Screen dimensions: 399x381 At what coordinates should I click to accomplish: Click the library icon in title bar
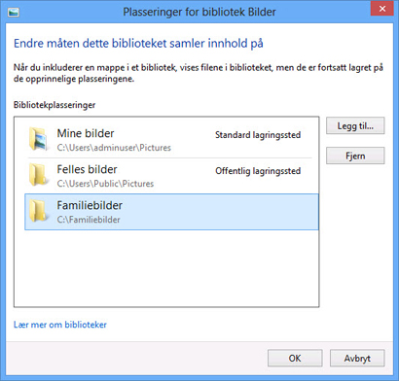(x=14, y=13)
